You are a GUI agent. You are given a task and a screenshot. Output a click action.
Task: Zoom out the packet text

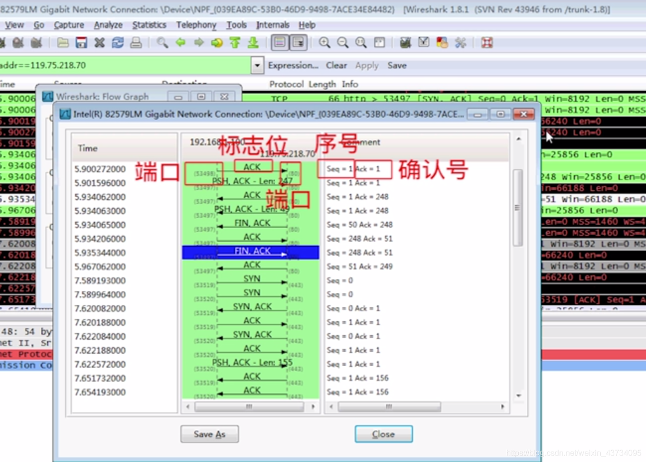pos(343,43)
